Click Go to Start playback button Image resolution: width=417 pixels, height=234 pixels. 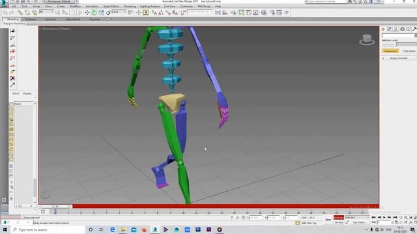pos(373,218)
